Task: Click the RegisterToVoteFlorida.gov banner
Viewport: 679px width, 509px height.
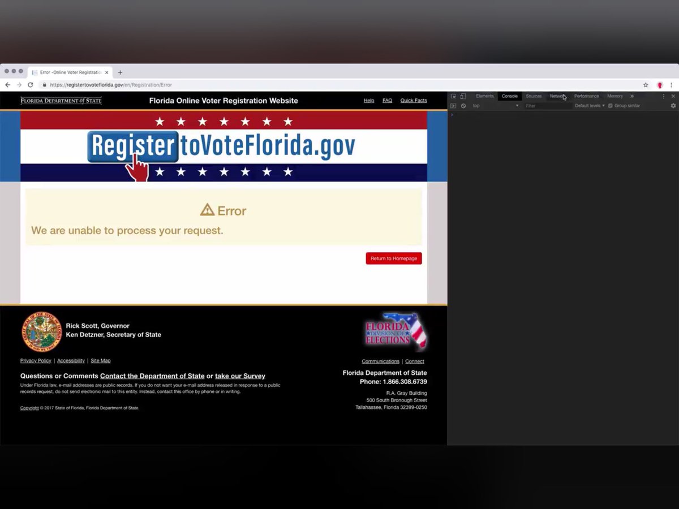Action: 224,146
